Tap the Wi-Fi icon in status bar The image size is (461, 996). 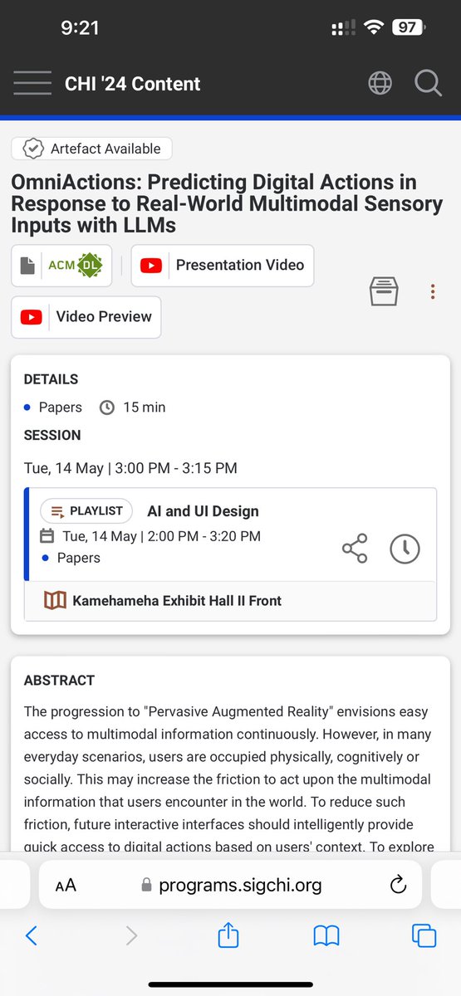coord(373,27)
